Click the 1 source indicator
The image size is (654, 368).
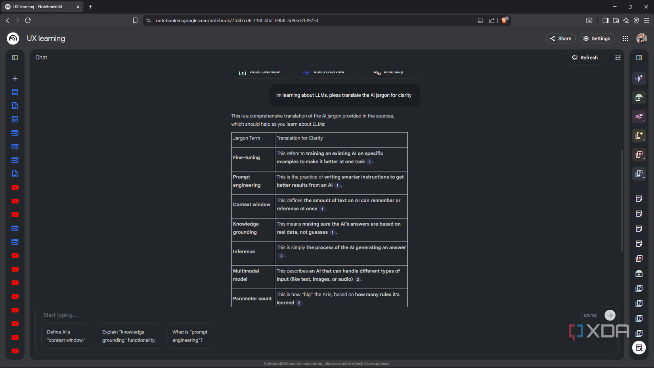589,315
